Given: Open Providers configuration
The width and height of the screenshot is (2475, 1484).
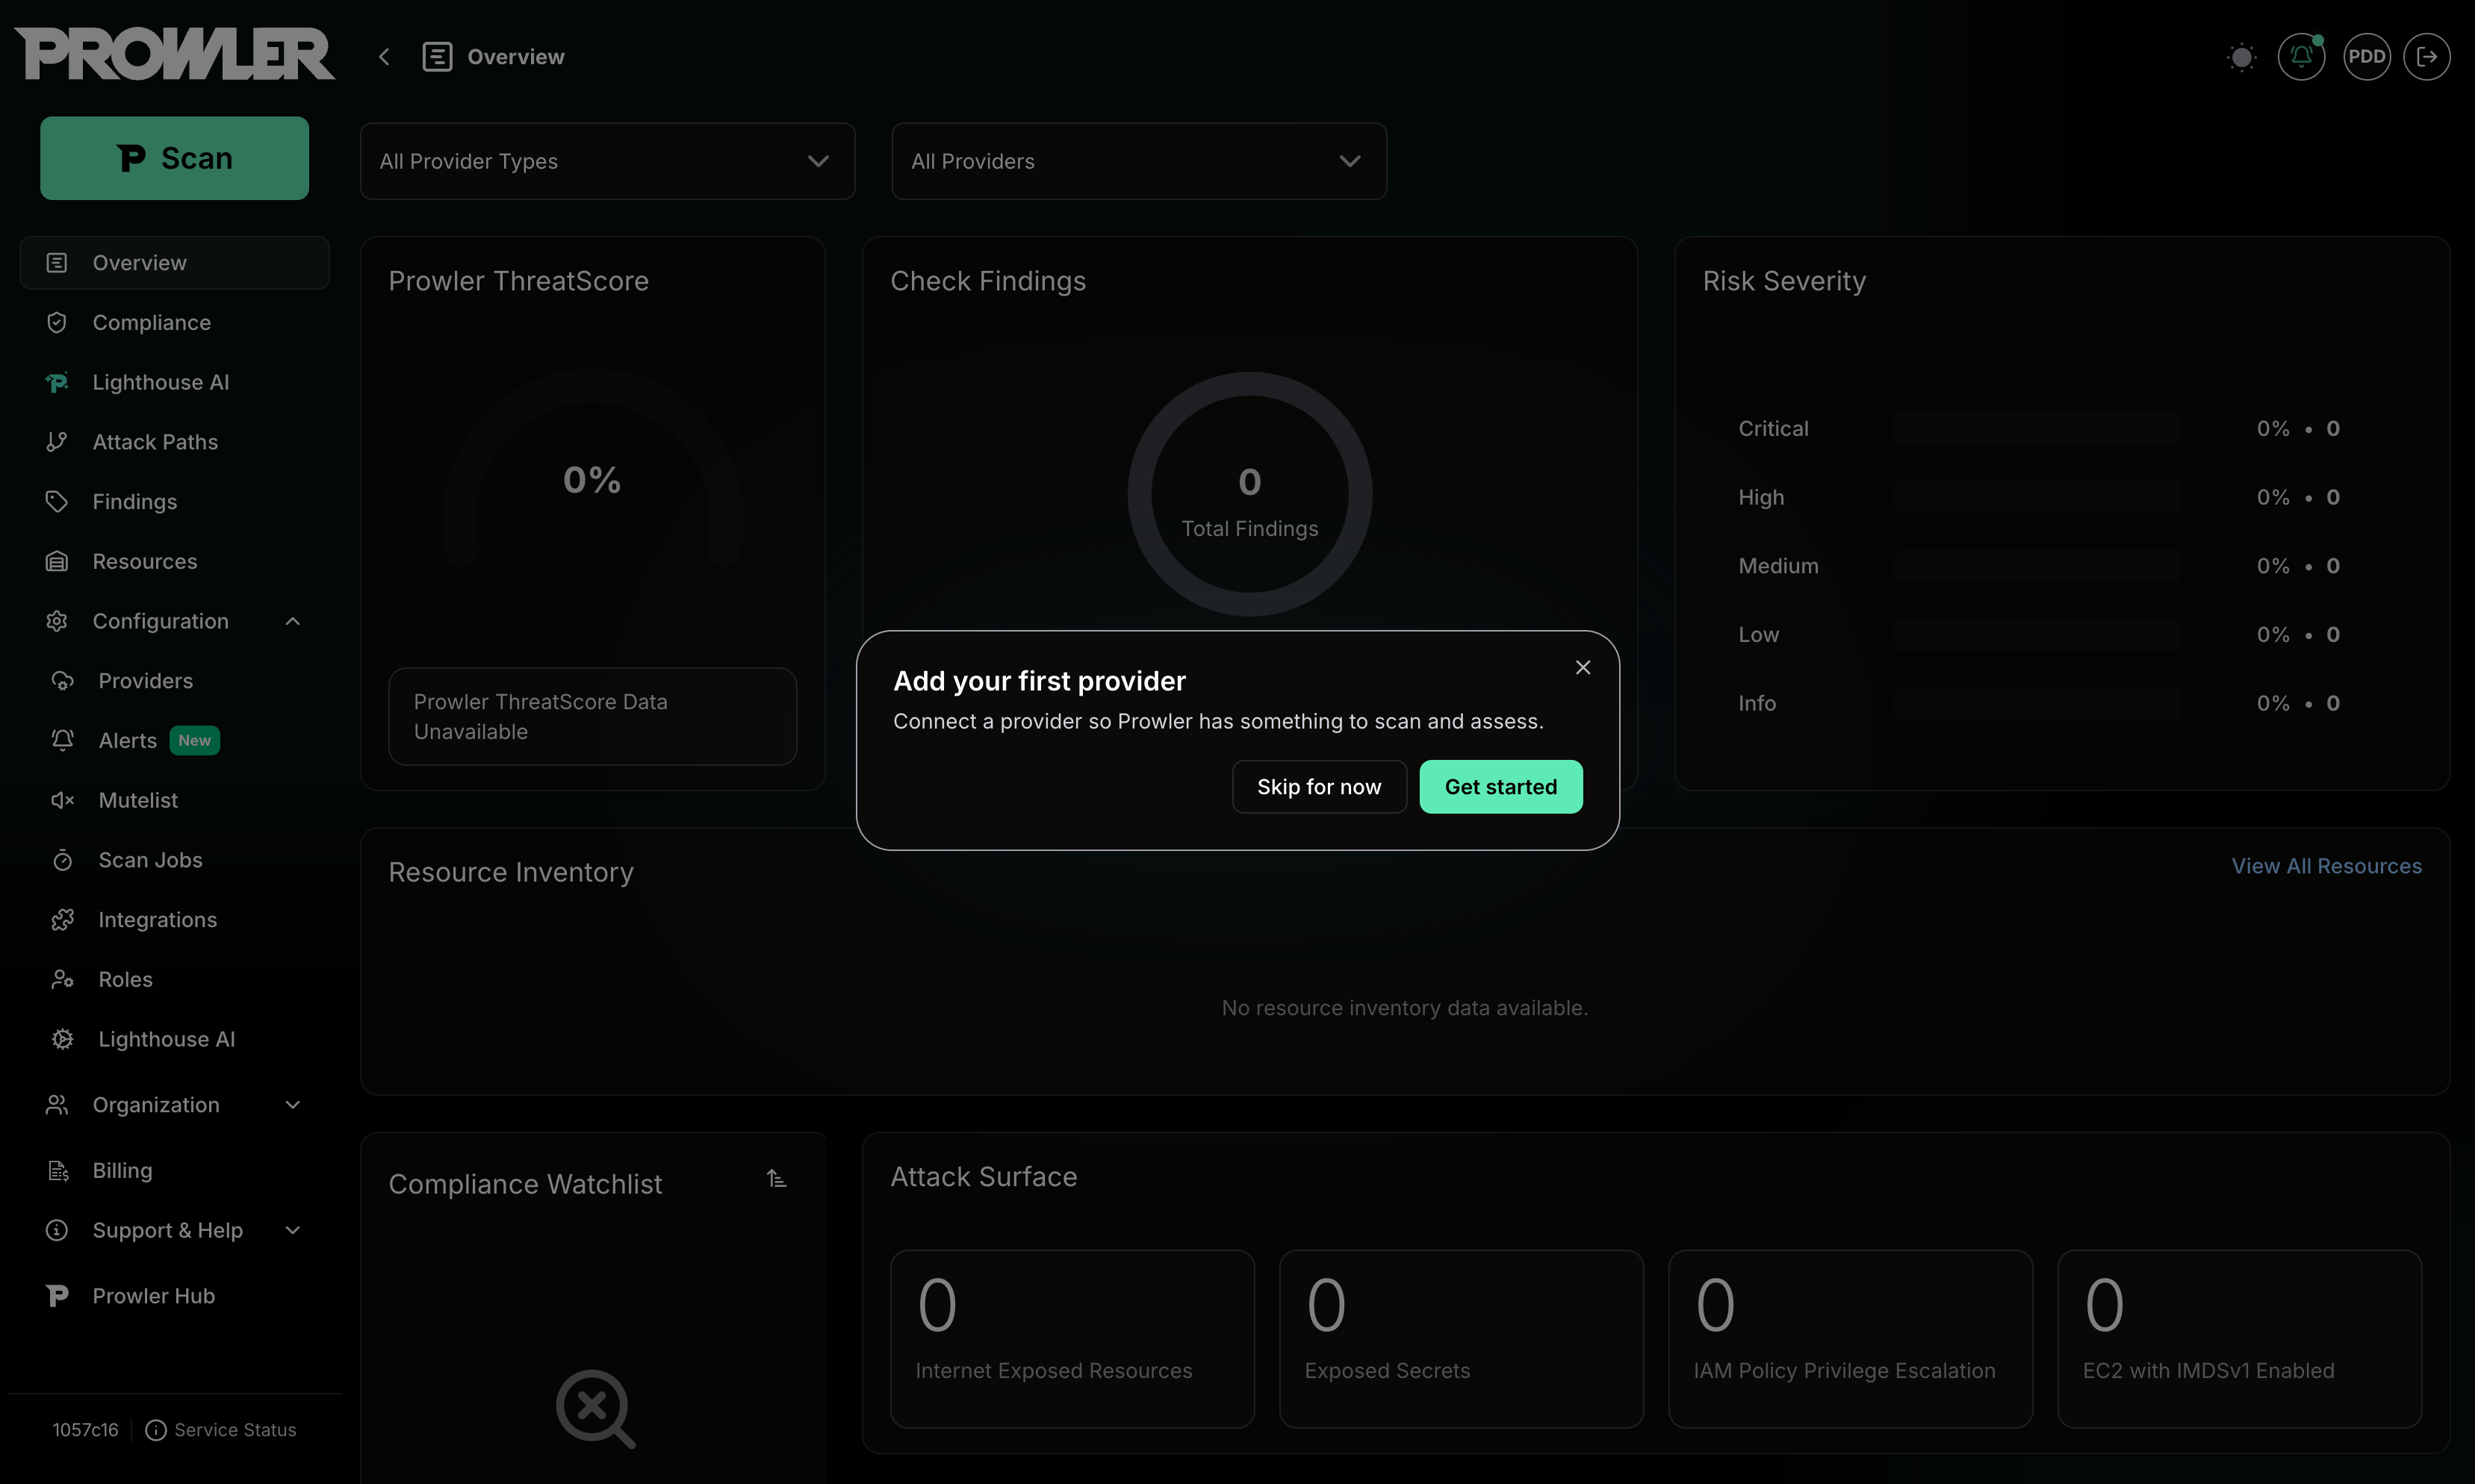Looking at the screenshot, I should [x=174, y=681].
